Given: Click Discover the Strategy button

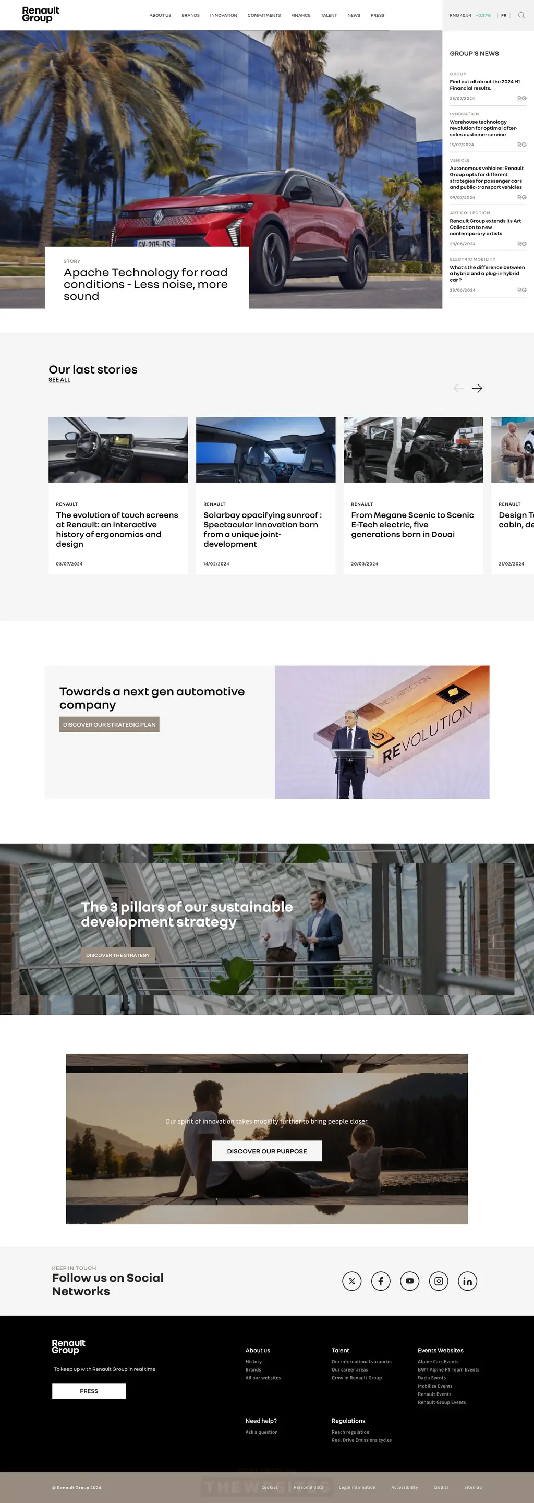Looking at the screenshot, I should [118, 955].
